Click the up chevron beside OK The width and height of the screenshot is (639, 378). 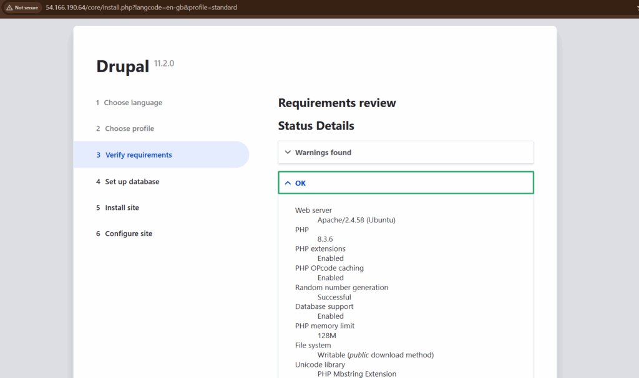tap(288, 183)
